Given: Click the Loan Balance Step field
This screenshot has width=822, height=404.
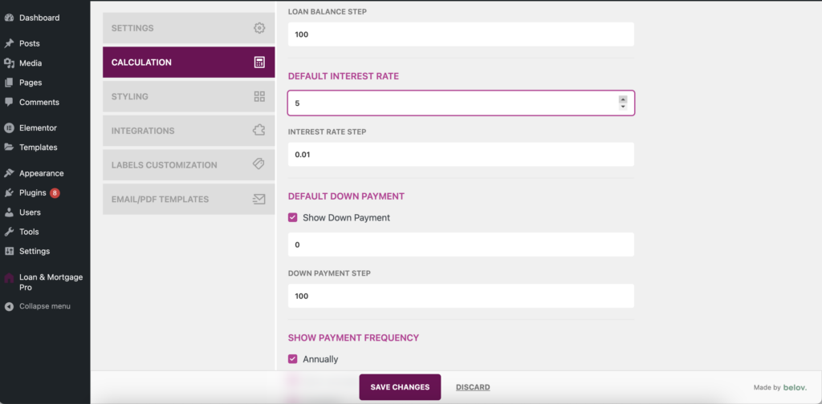Looking at the screenshot, I should click(461, 34).
